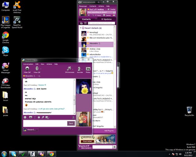Click the Add Plug-ins link
This screenshot has height=157, width=196.
pos(109,131)
